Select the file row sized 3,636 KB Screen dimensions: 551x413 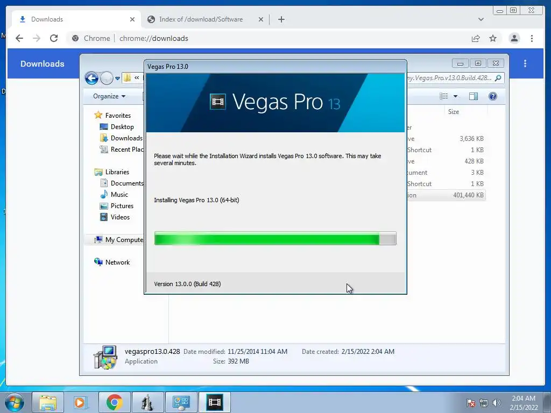coord(446,139)
